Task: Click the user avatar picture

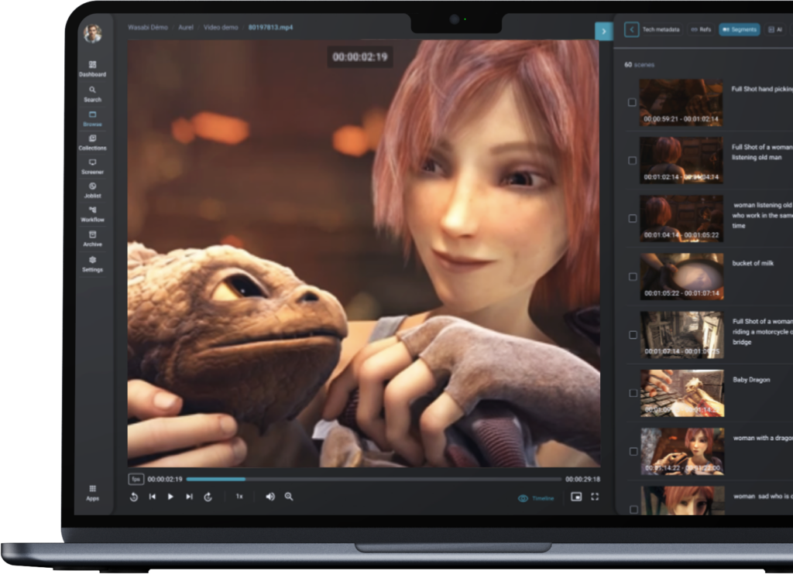Action: [93, 34]
